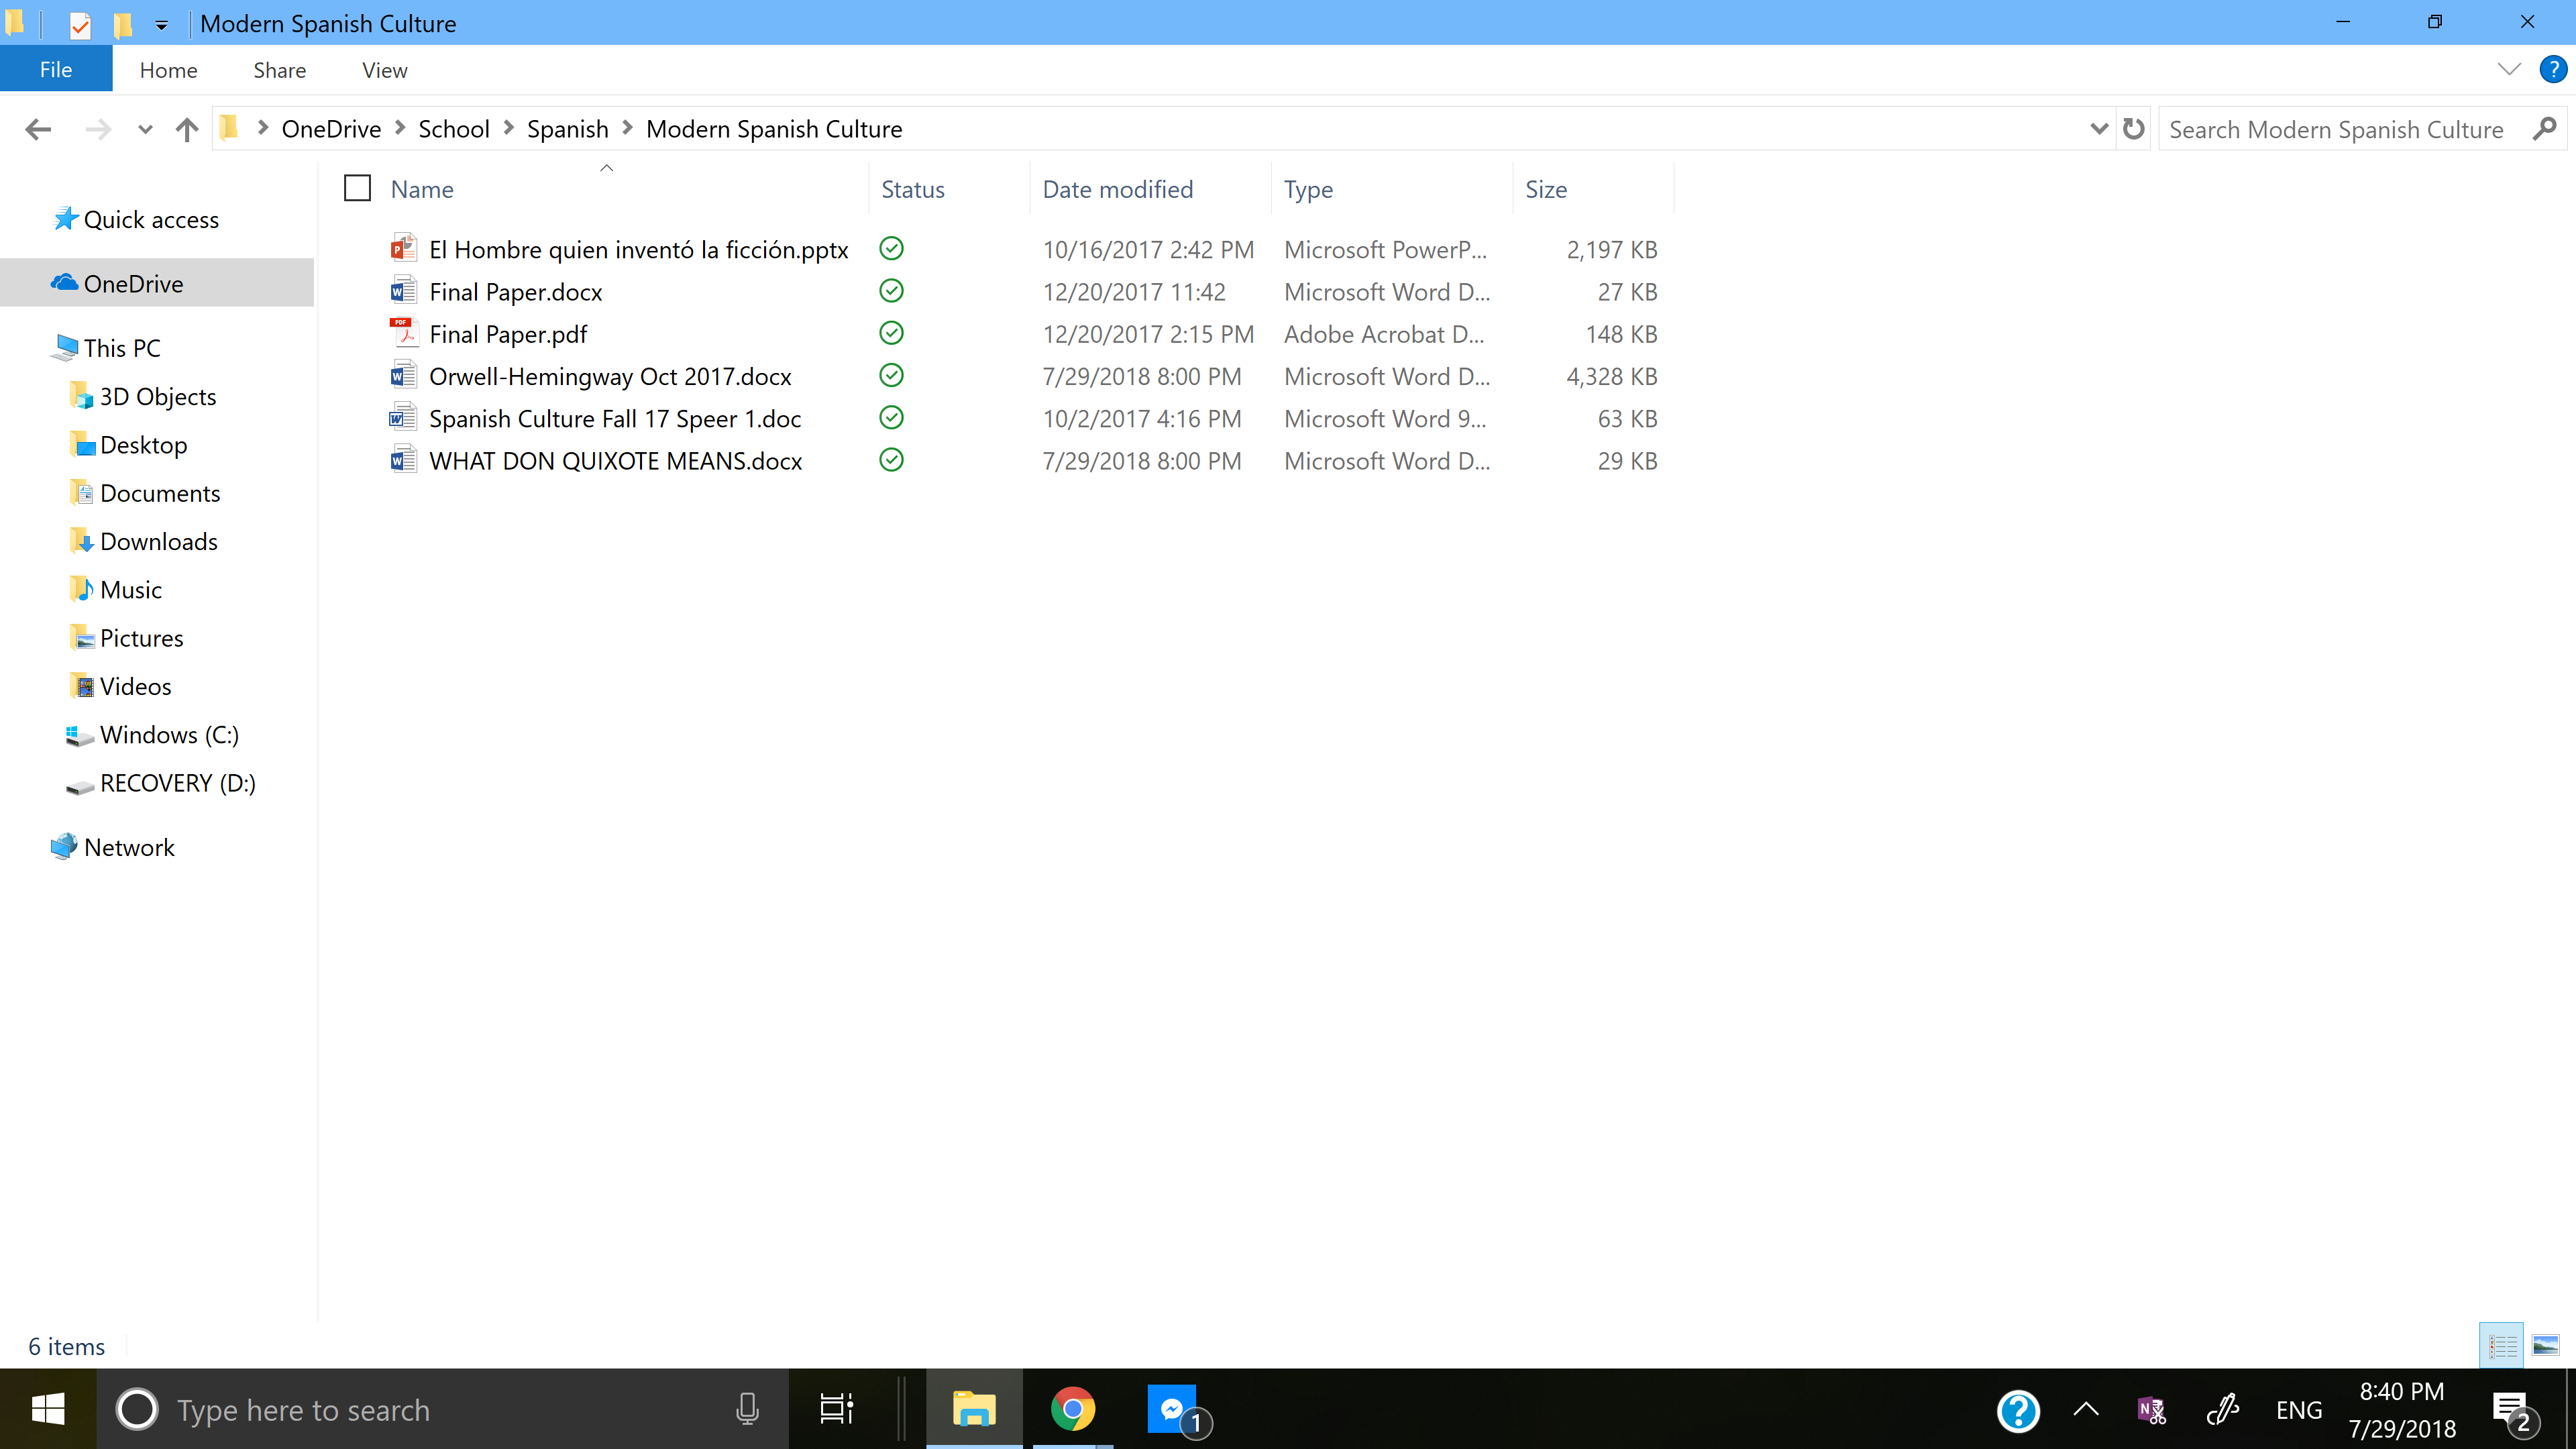
Task: Open Task View from the taskbar
Action: click(836, 1409)
